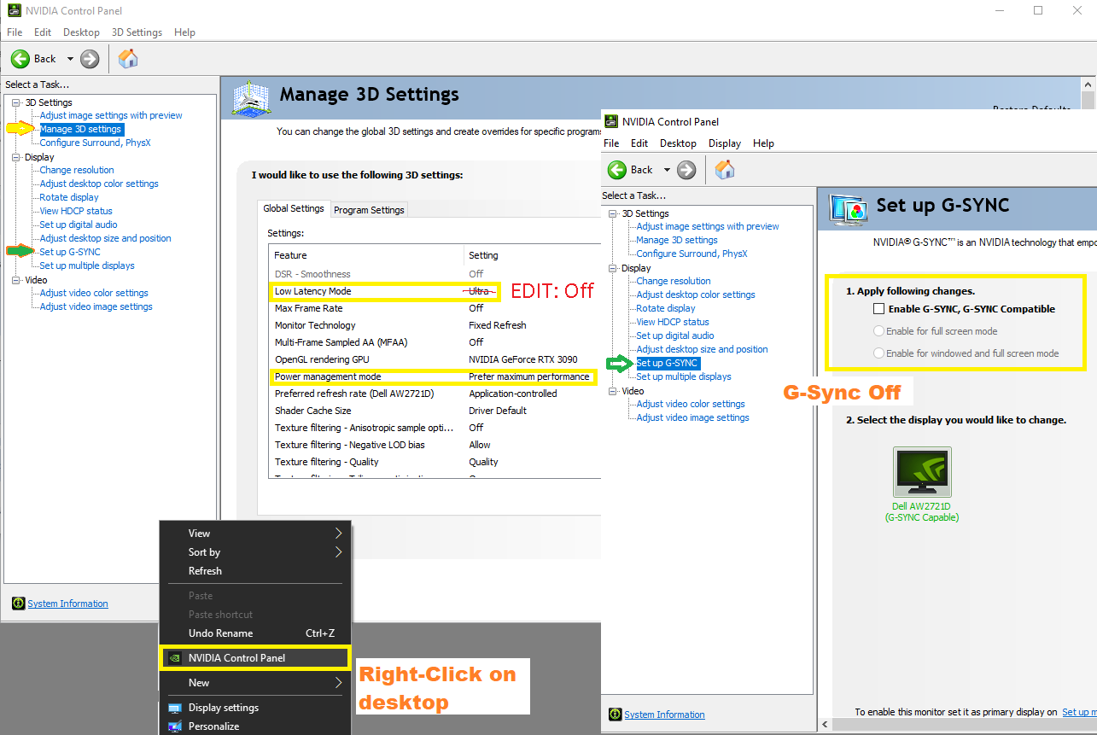Select Low Latency Mode settings row

coord(434,291)
